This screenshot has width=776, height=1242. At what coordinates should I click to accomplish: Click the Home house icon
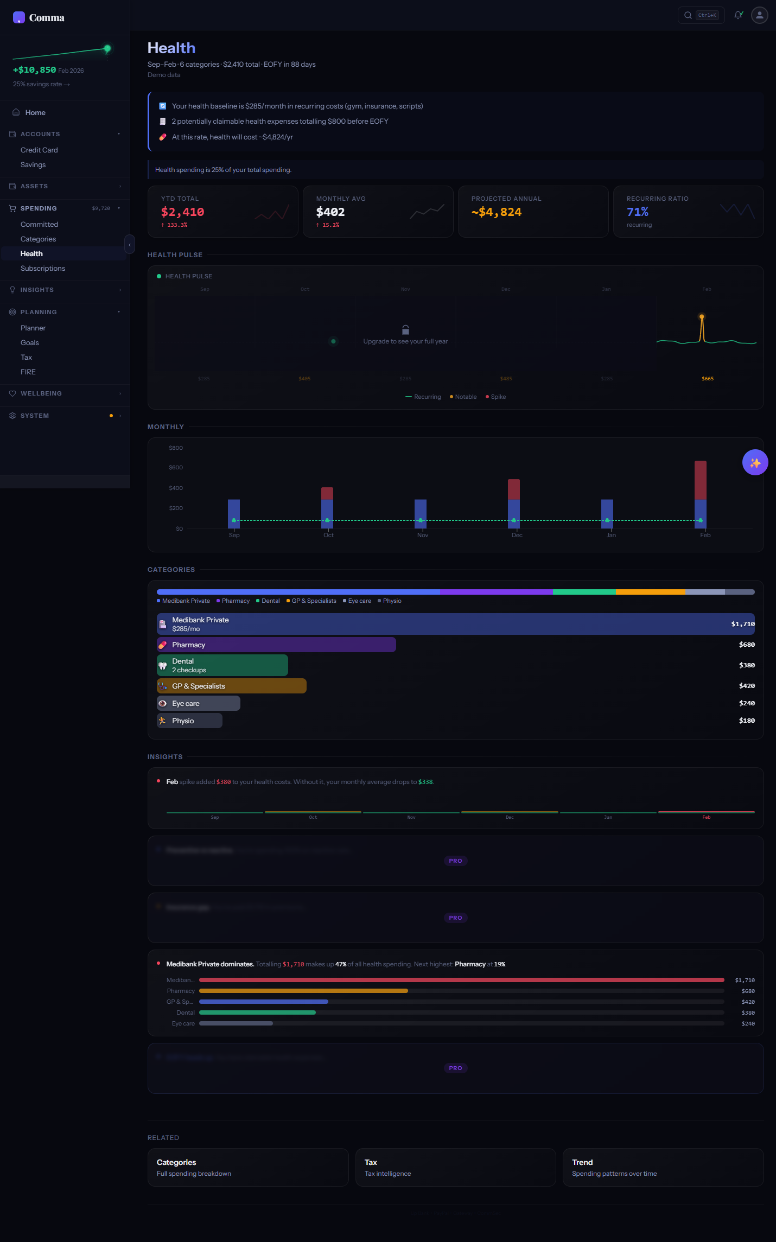16,112
